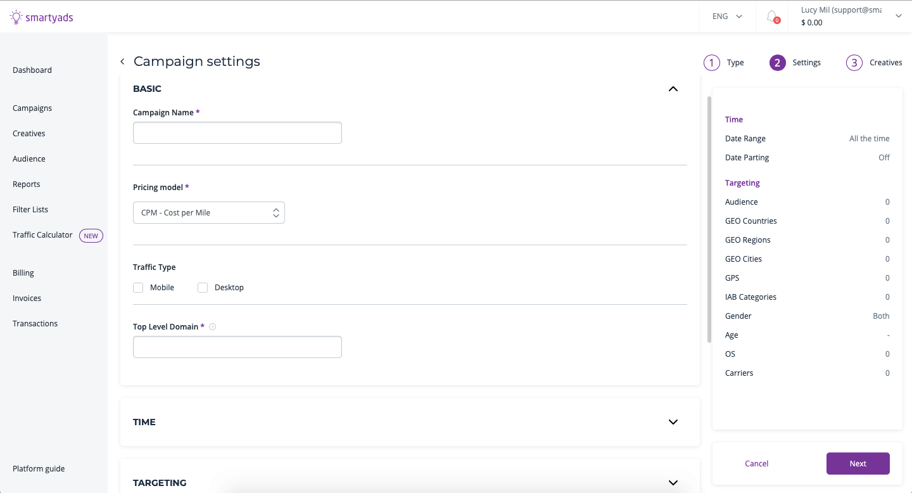Go to Campaigns in the sidebar
912x493 pixels.
(32, 108)
